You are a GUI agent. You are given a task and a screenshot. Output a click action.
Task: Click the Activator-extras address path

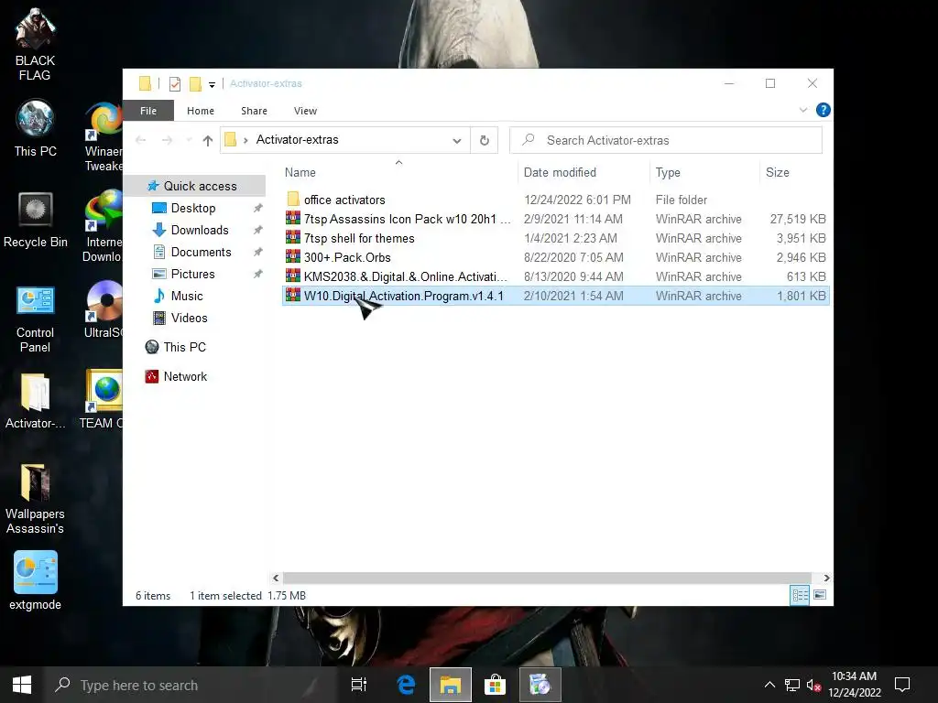tap(298, 140)
